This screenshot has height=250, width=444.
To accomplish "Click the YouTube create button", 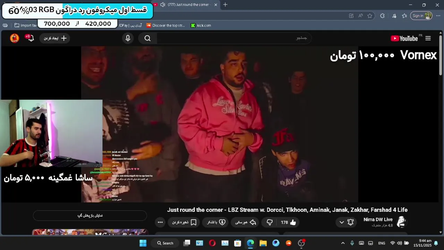I will (x=55, y=38).
